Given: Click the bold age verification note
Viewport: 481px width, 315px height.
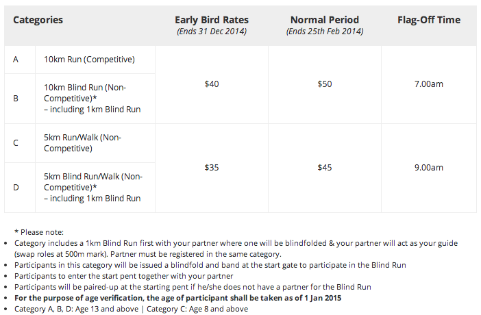Looking at the screenshot, I should click(x=178, y=298).
